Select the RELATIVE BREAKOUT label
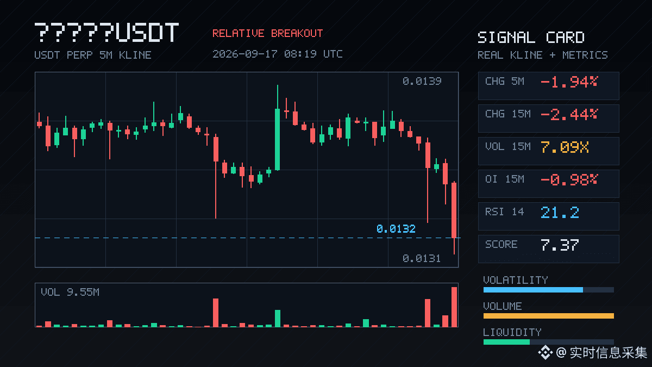Image resolution: width=652 pixels, height=367 pixels. tap(267, 33)
